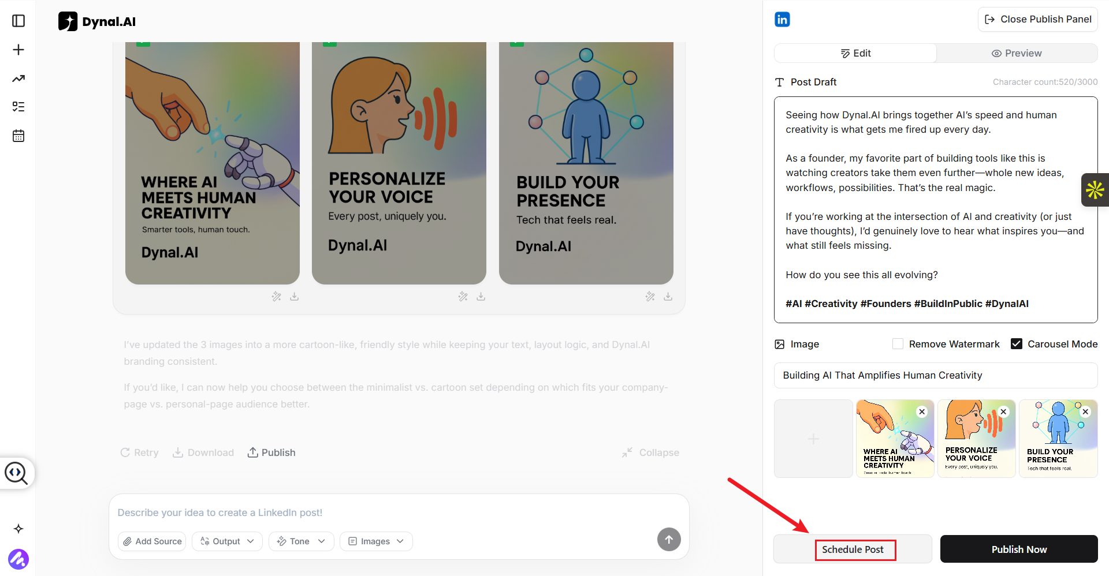1109x576 pixels.
Task: Click the plus new post icon
Action: (18, 50)
